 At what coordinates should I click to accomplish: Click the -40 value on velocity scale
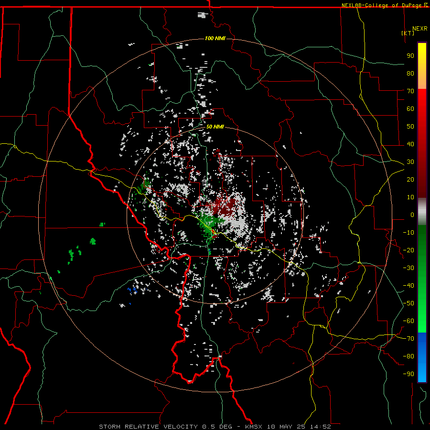tap(408, 286)
